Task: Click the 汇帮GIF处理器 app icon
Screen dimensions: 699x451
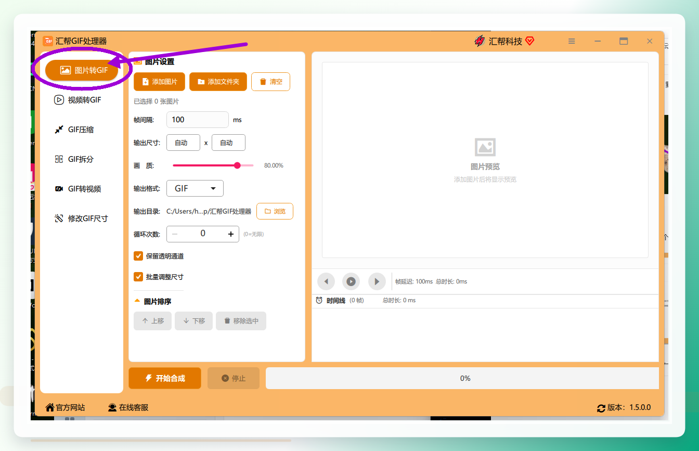Action: 48,41
